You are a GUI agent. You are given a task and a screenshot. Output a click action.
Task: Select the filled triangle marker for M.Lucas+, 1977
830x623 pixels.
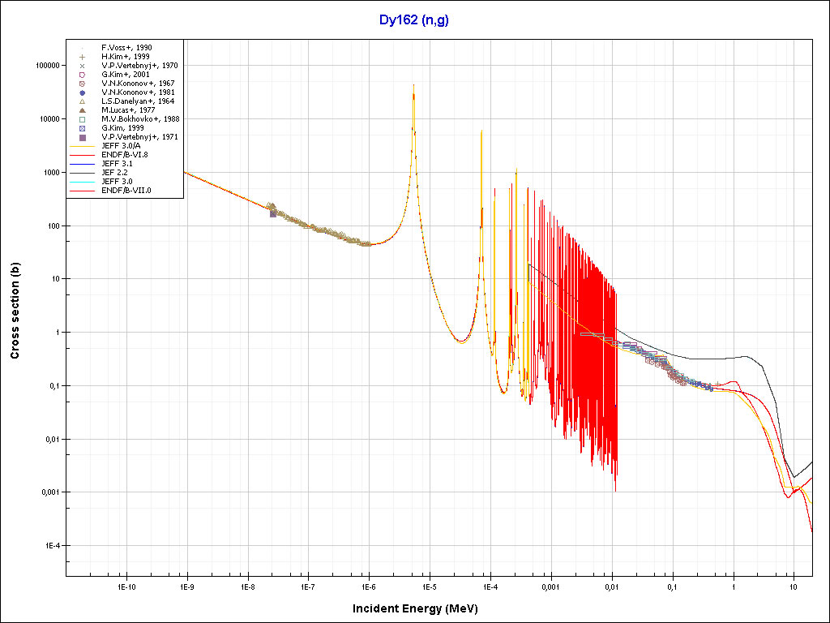pyautogui.click(x=83, y=110)
